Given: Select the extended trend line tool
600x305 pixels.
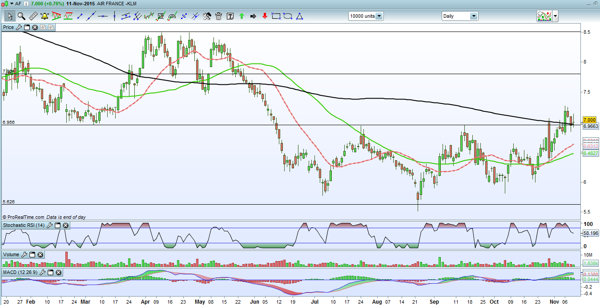Looking at the screenshot, I should (x=91, y=16).
